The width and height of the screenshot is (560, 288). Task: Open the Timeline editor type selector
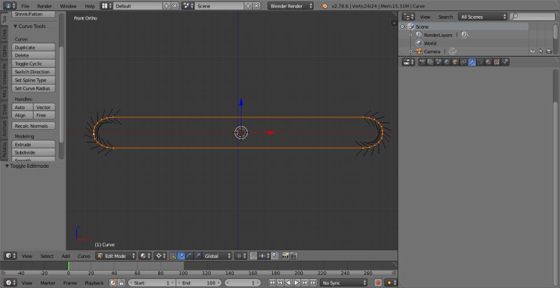[10, 282]
